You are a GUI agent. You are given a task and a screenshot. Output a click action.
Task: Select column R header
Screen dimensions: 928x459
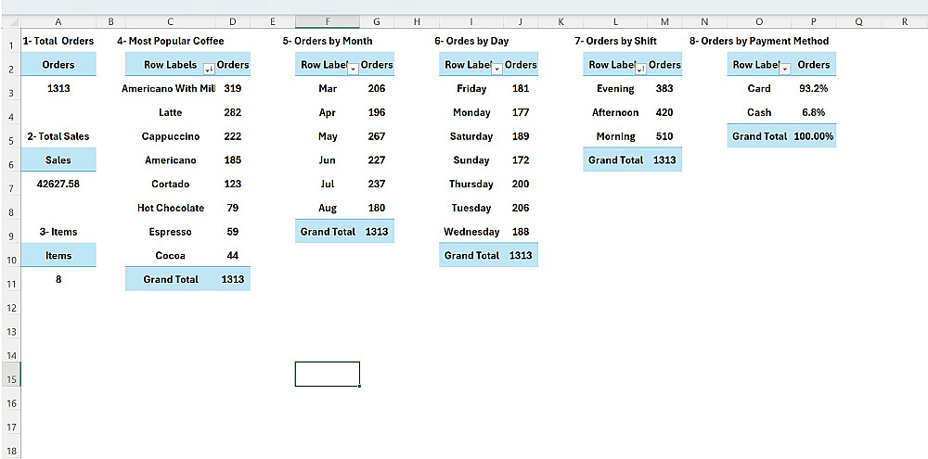tap(904, 22)
